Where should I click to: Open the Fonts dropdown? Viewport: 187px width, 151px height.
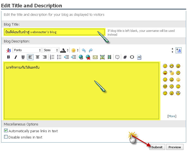(x=27, y=50)
